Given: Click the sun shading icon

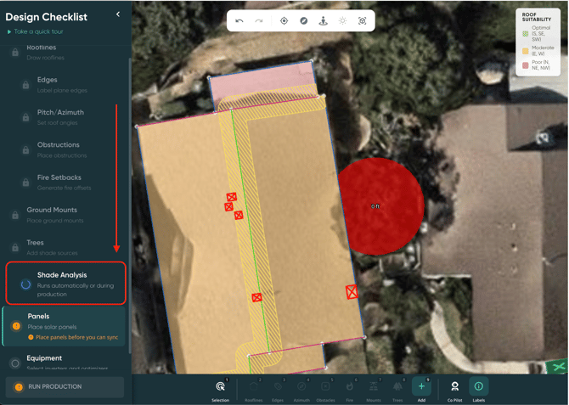Looking at the screenshot, I should click(x=342, y=20).
